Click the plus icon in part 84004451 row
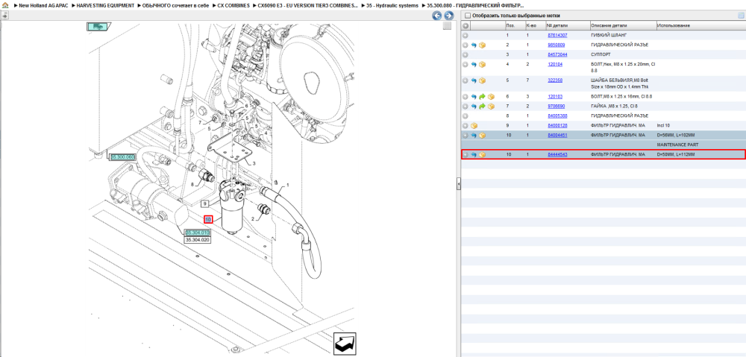This screenshot has width=746, height=357. [x=466, y=136]
